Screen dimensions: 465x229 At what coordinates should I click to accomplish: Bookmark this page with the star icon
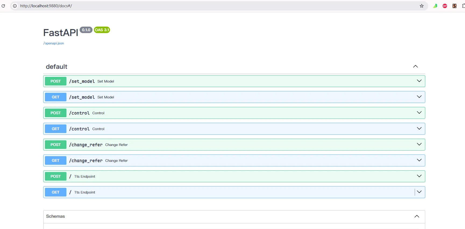click(421, 6)
